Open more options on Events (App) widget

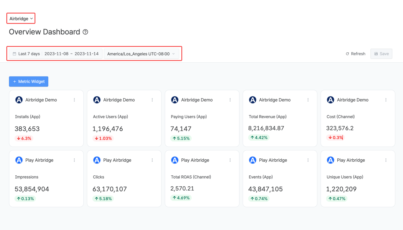pyautogui.click(x=308, y=160)
